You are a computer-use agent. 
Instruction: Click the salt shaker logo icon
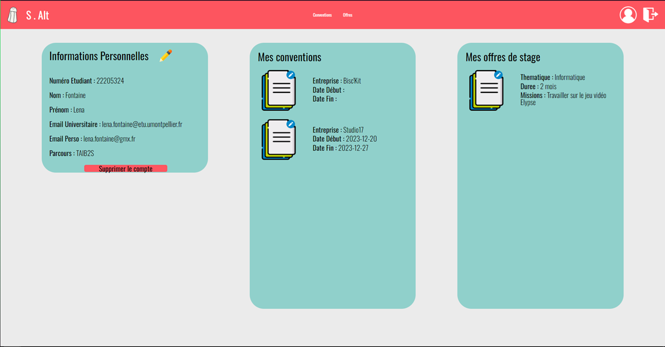click(12, 15)
